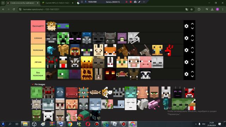Image resolution: width=226 pixels, height=127 pixels.
Task: Select the pufferfish icon in the top tier
Action: (51, 26)
